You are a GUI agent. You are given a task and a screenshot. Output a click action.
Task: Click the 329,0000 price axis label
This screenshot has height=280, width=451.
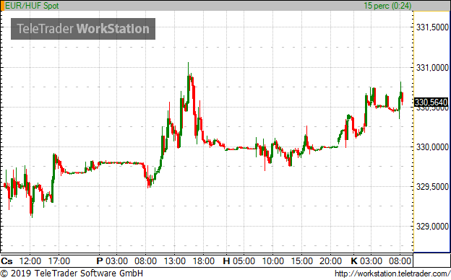pyautogui.click(x=432, y=227)
